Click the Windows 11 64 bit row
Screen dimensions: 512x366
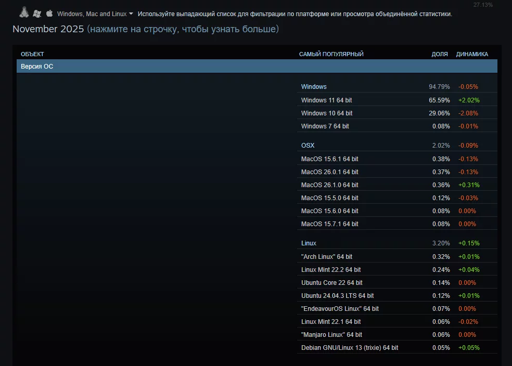pyautogui.click(x=330, y=100)
